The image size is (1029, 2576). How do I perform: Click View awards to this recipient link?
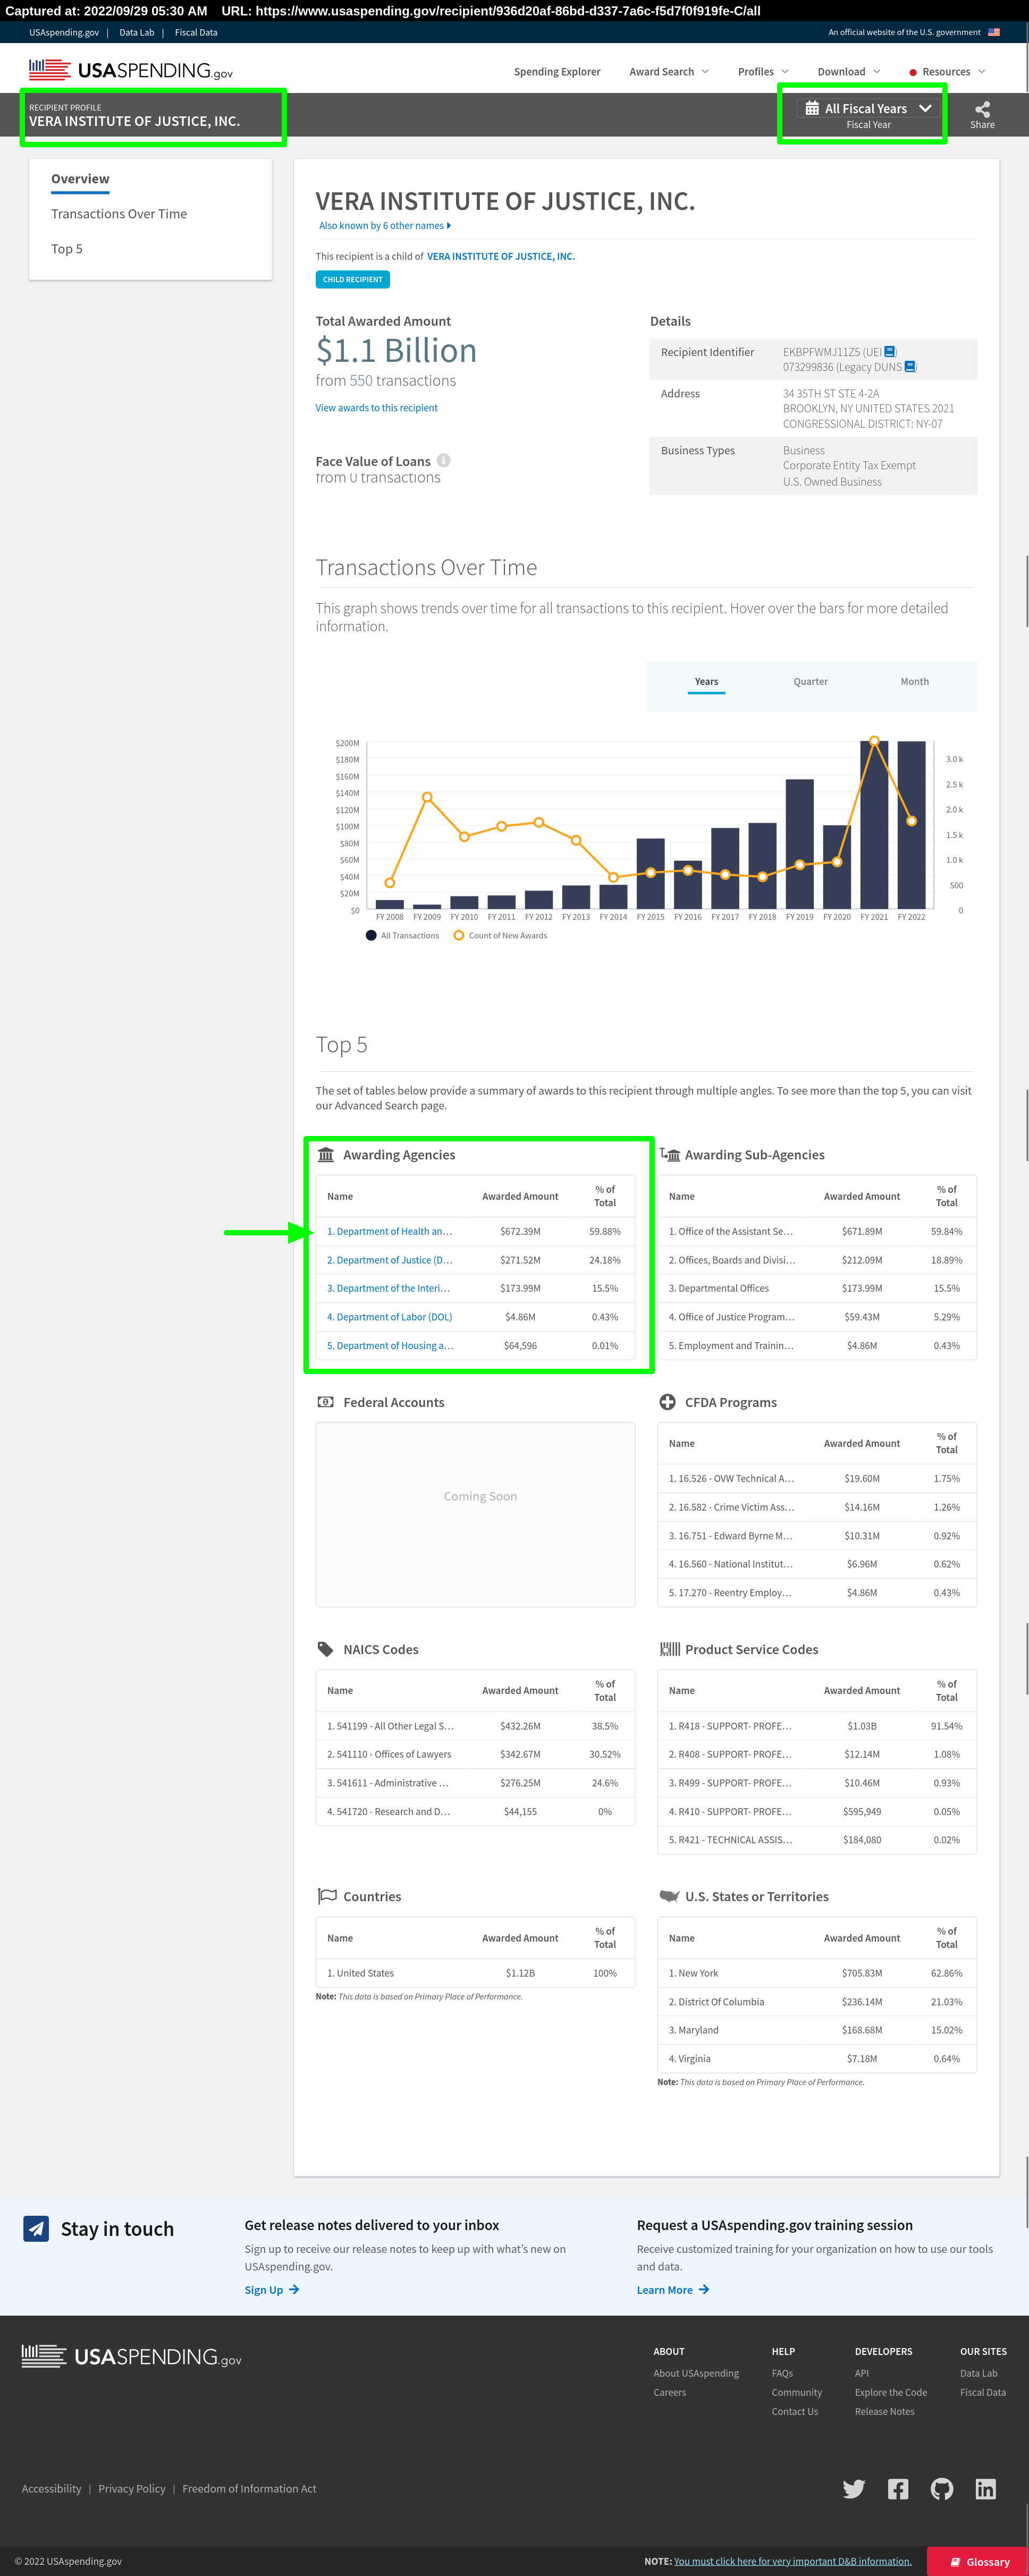coord(376,408)
